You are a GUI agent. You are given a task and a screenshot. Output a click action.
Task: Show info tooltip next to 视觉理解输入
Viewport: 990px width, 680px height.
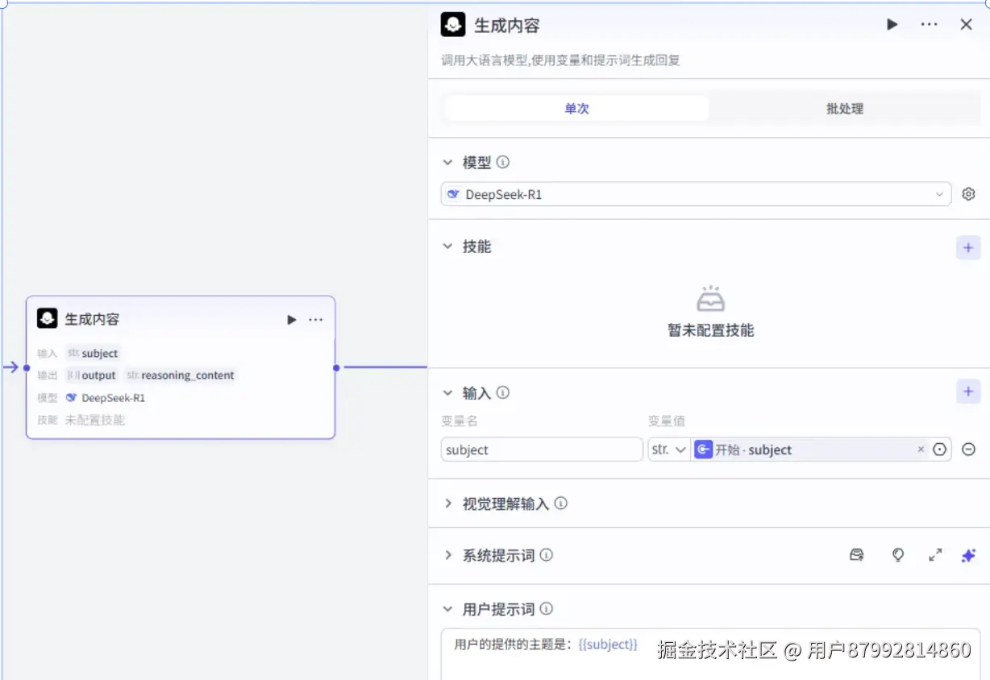561,504
